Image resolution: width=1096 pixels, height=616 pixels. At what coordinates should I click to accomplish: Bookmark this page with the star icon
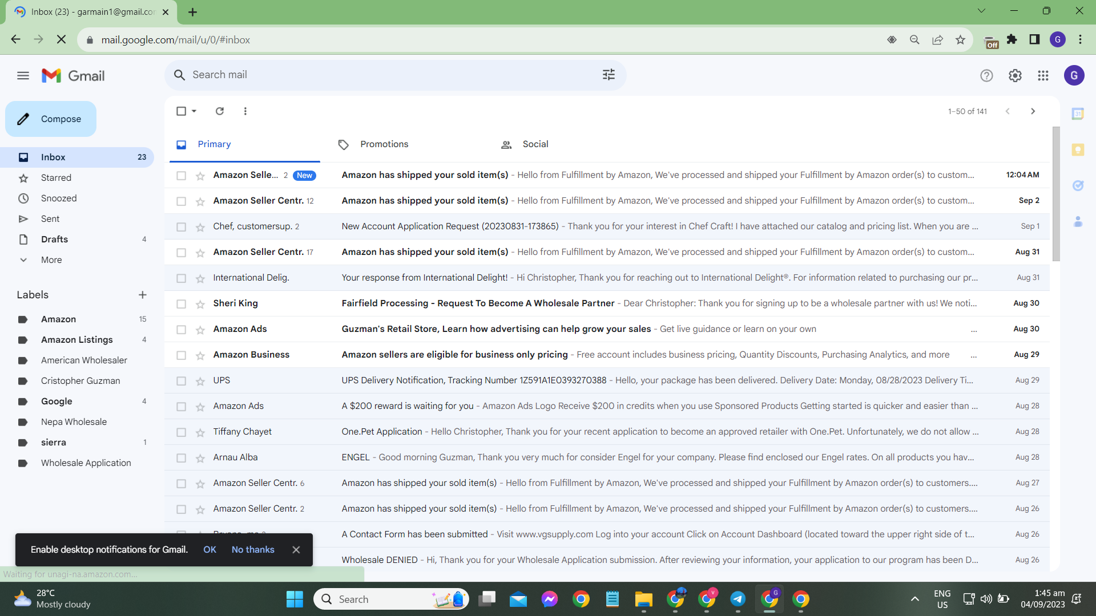click(x=960, y=40)
